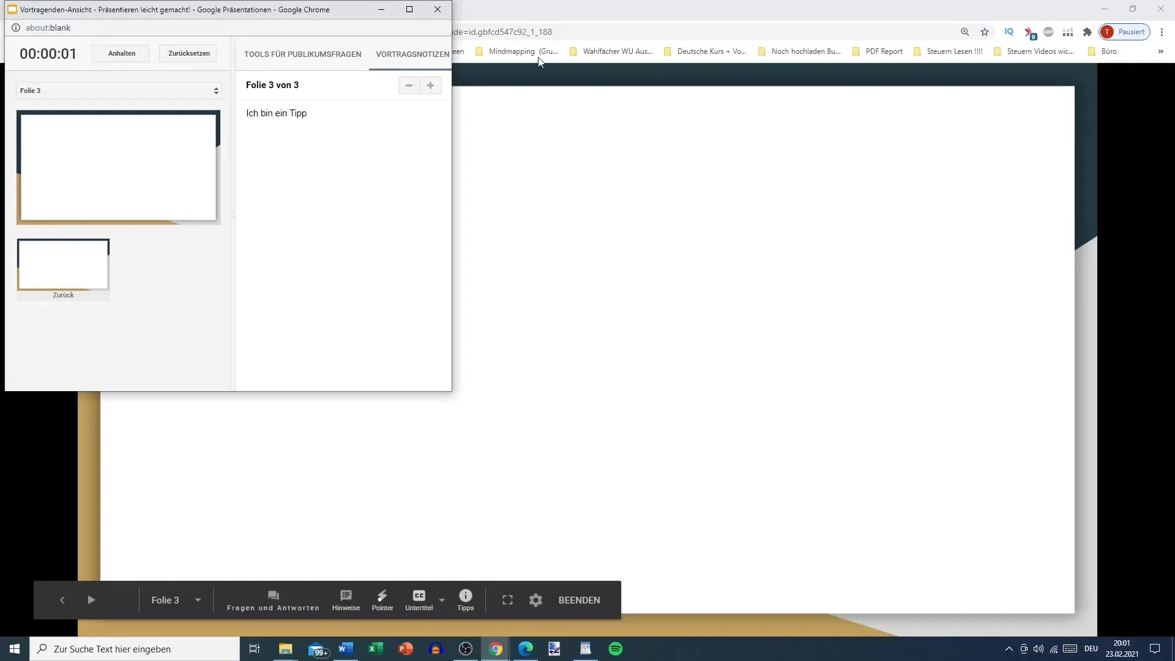The height and width of the screenshot is (661, 1175).
Task: Click the DEU language indicator
Action: [x=1091, y=649]
